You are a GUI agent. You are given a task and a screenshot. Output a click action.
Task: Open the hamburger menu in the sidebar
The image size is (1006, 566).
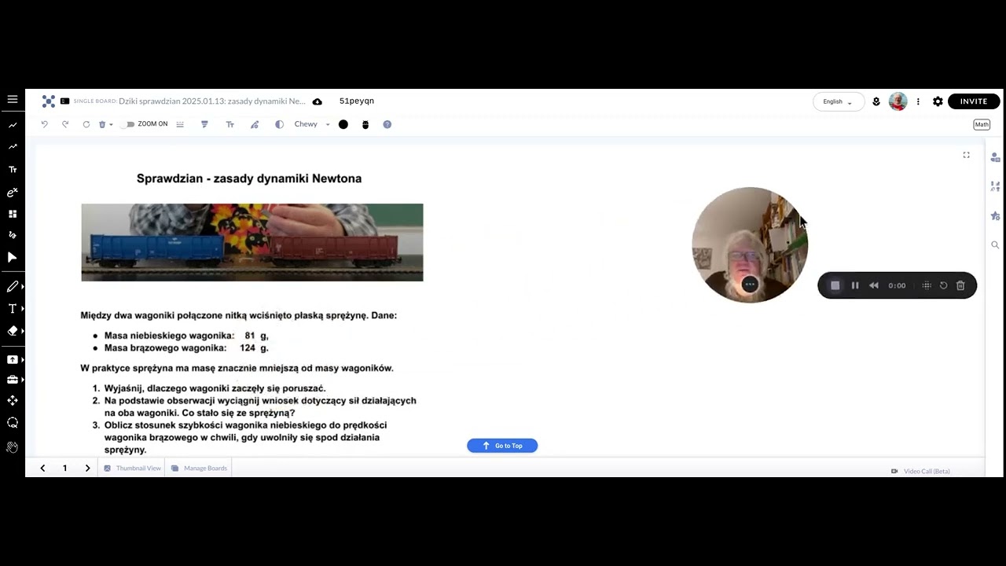(13, 99)
